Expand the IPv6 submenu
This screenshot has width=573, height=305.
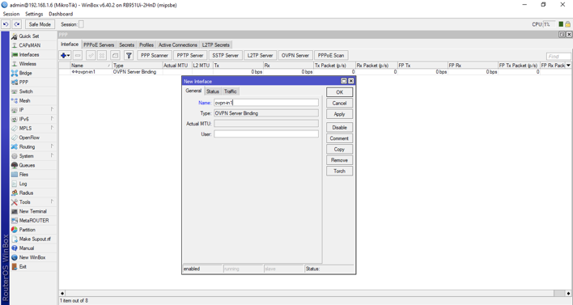coord(52,118)
